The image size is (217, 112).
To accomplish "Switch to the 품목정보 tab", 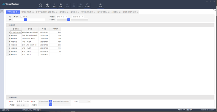I will tap(63, 12).
